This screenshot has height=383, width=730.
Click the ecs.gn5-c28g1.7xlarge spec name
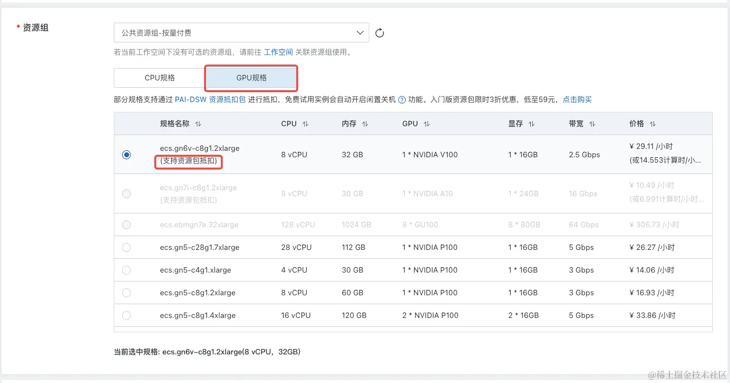(x=200, y=247)
